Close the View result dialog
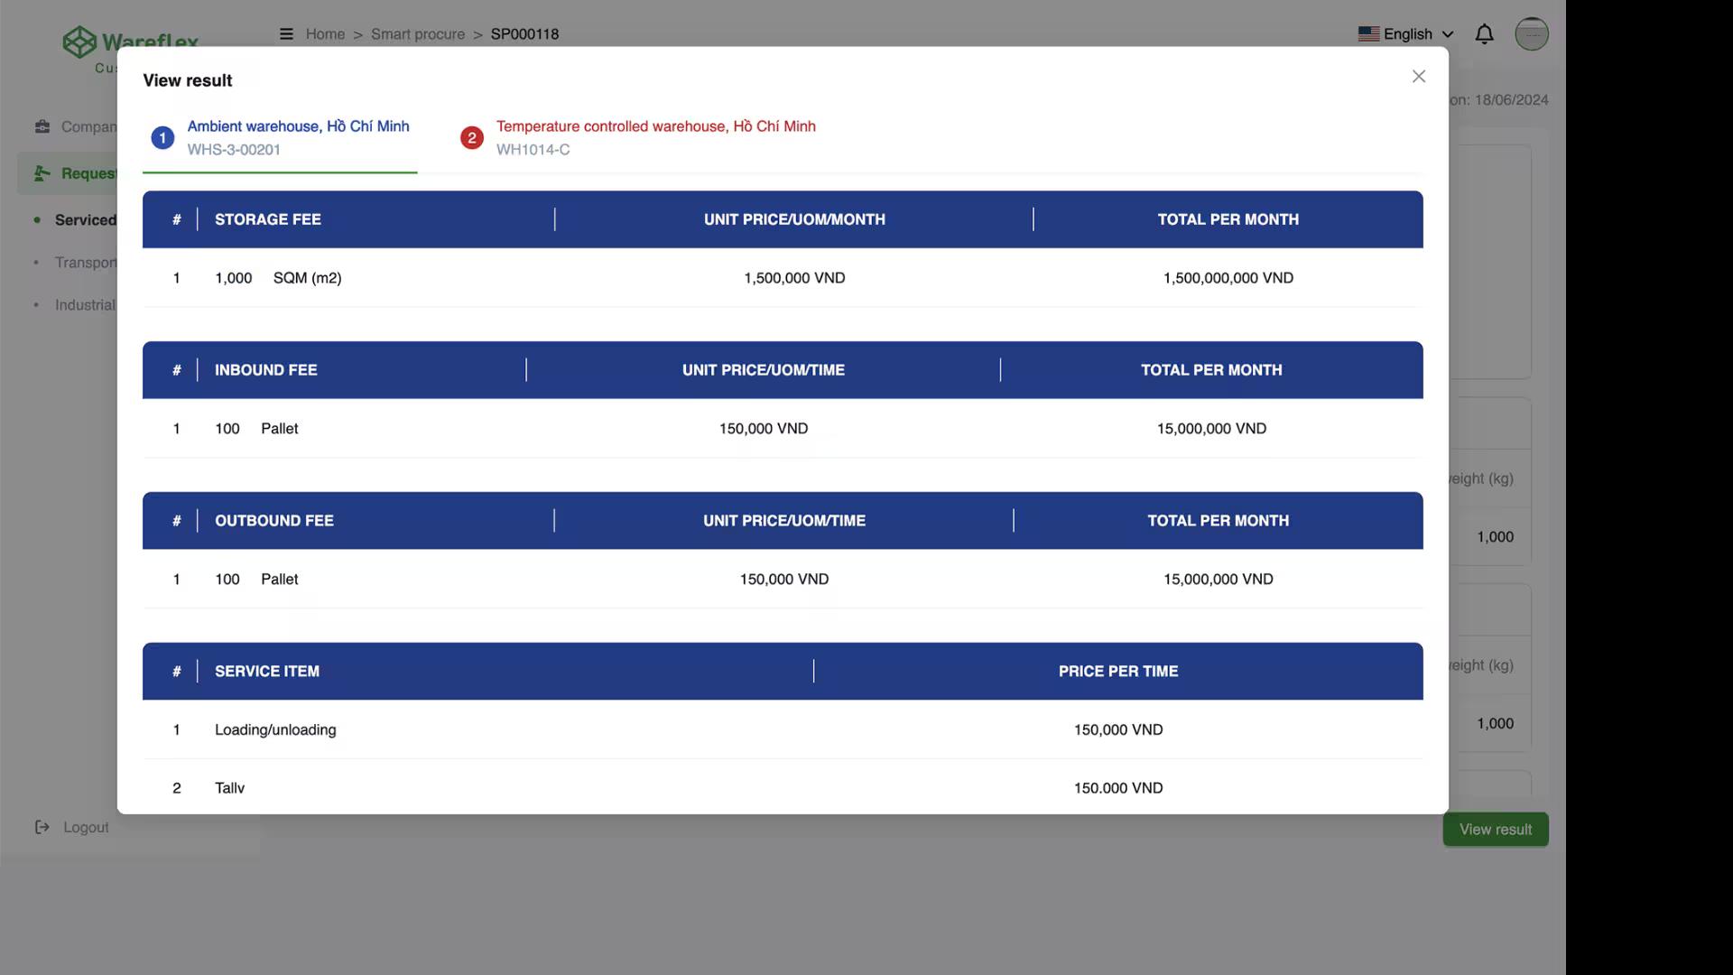Screen dimensions: 1733x975 pos(1418,77)
